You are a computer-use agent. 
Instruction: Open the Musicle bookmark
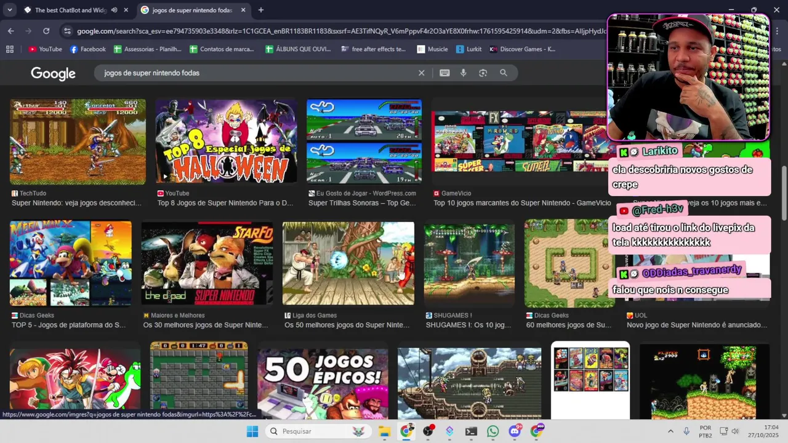[432, 49]
